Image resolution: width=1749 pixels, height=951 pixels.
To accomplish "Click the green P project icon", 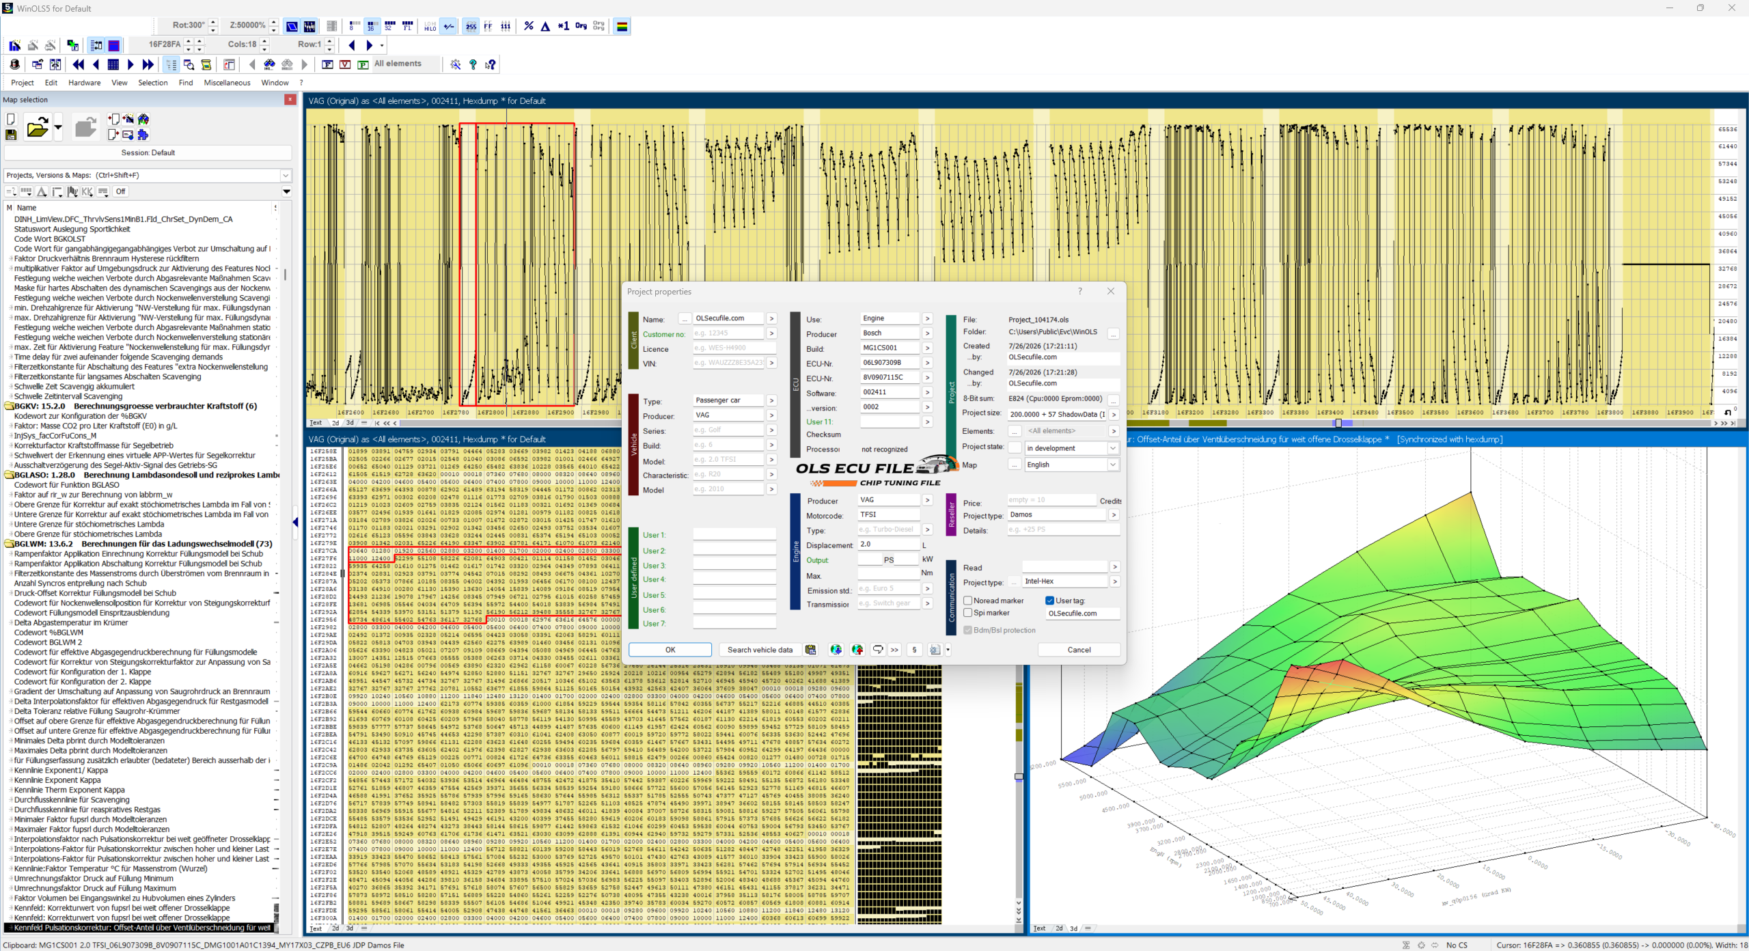I will click(x=363, y=64).
